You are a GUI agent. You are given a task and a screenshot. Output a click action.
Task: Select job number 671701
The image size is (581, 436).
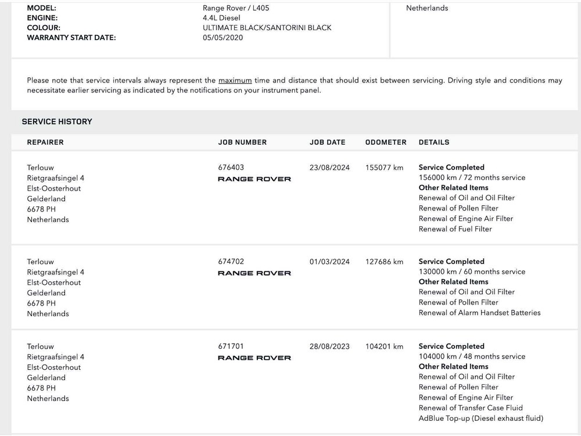(231, 346)
